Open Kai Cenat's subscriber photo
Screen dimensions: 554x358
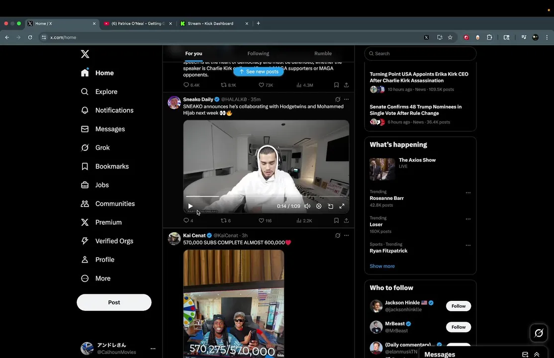tap(234, 304)
